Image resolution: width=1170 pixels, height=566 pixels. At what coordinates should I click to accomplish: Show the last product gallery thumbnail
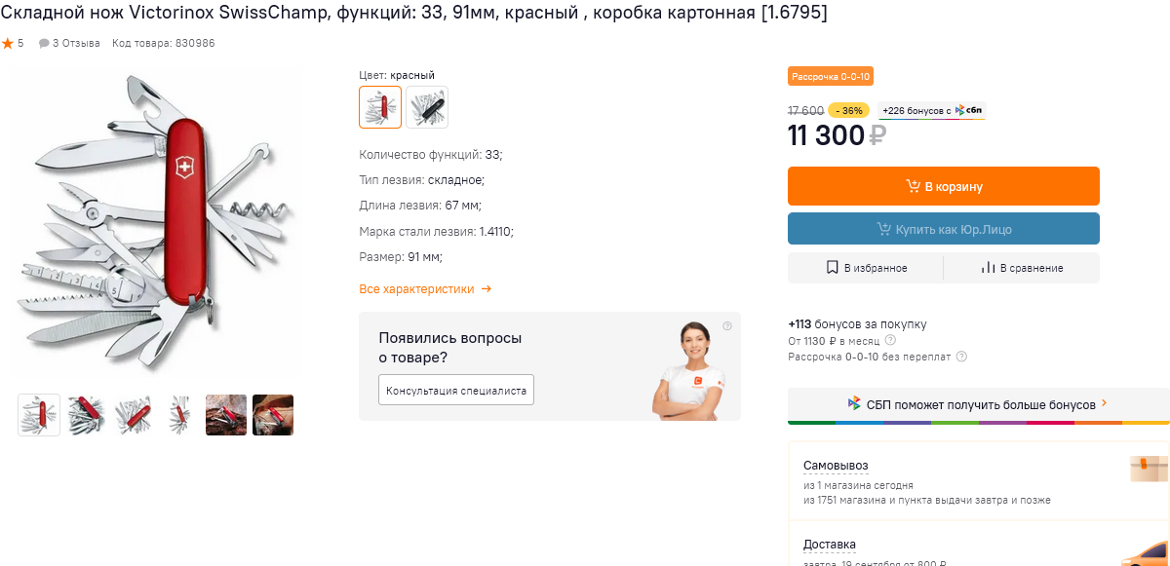click(x=273, y=415)
